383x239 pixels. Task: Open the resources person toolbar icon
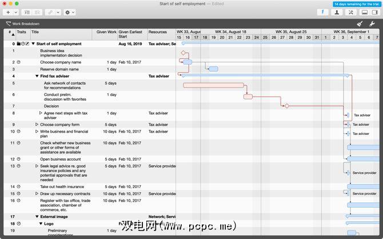tap(337, 12)
